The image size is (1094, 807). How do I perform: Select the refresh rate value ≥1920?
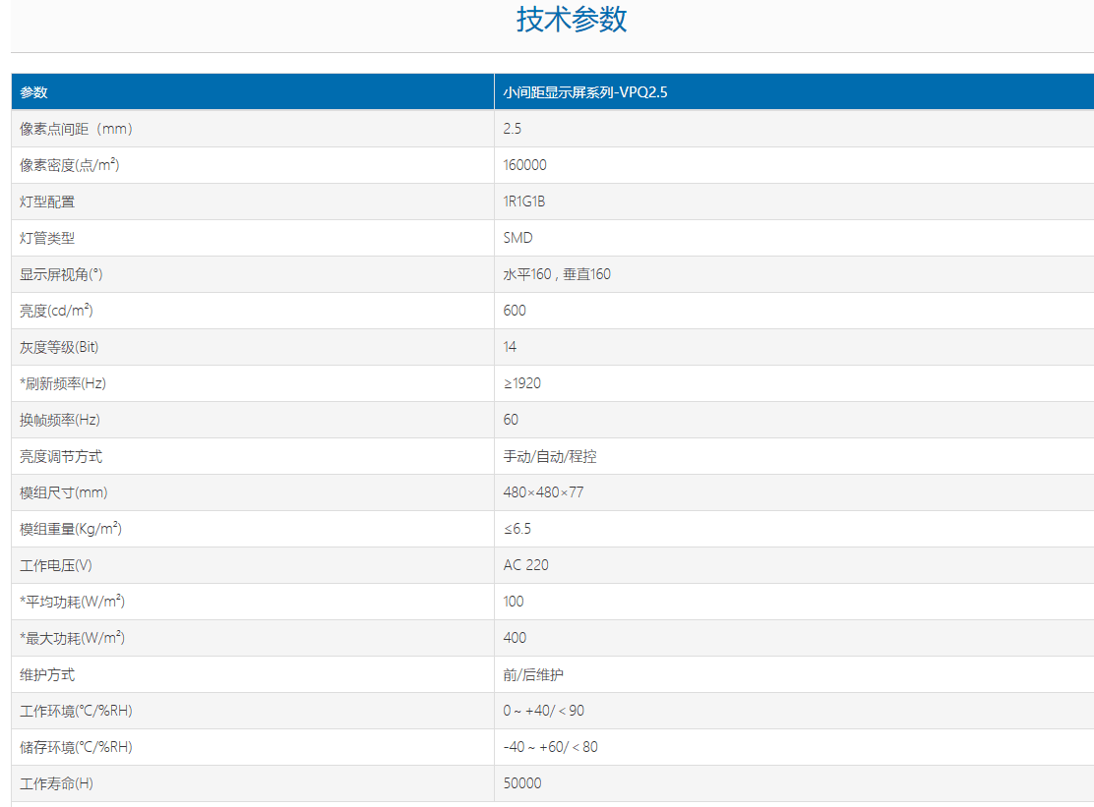coord(521,383)
